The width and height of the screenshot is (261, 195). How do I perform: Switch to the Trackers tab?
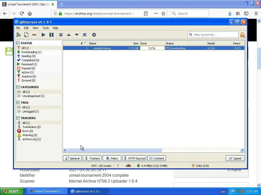(x=92, y=158)
